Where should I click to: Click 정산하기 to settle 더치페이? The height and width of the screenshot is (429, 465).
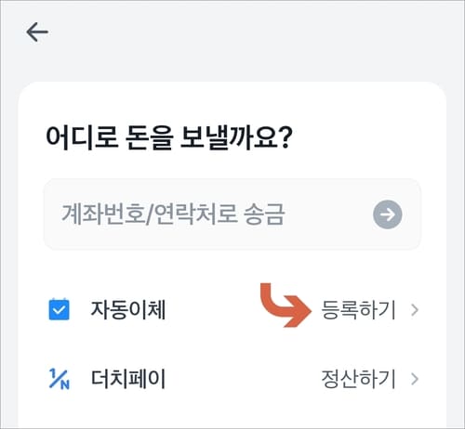[359, 379]
